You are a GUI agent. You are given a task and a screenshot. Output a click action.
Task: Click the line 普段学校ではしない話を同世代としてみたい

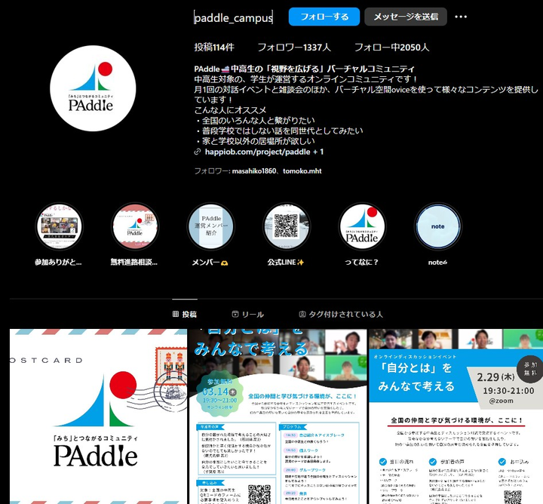click(x=283, y=131)
